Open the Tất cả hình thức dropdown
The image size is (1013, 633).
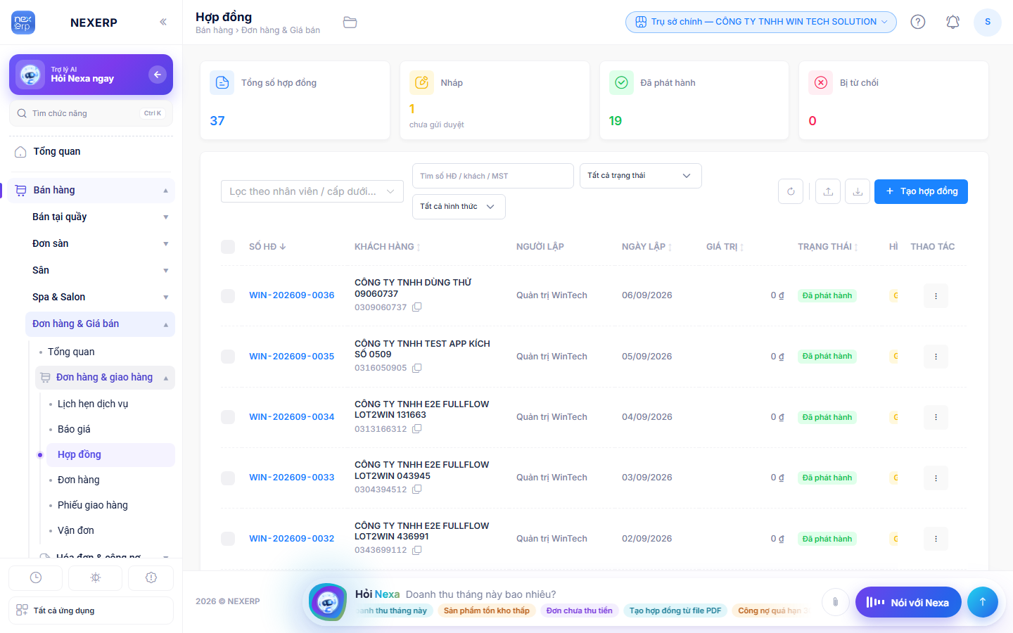tap(459, 207)
